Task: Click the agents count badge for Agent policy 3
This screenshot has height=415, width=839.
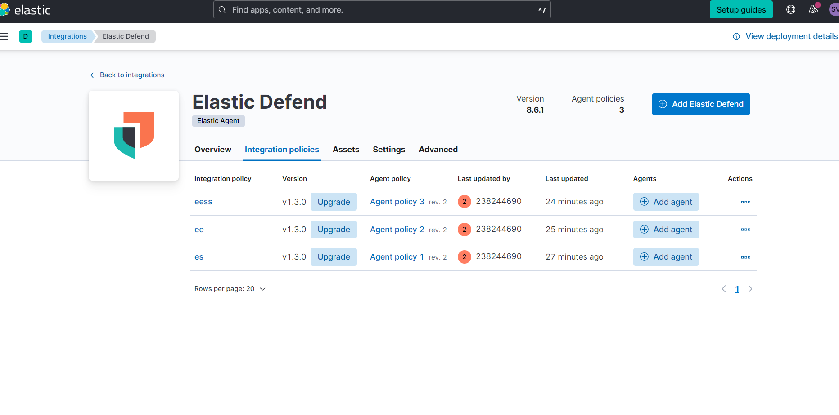Action: [x=464, y=202]
